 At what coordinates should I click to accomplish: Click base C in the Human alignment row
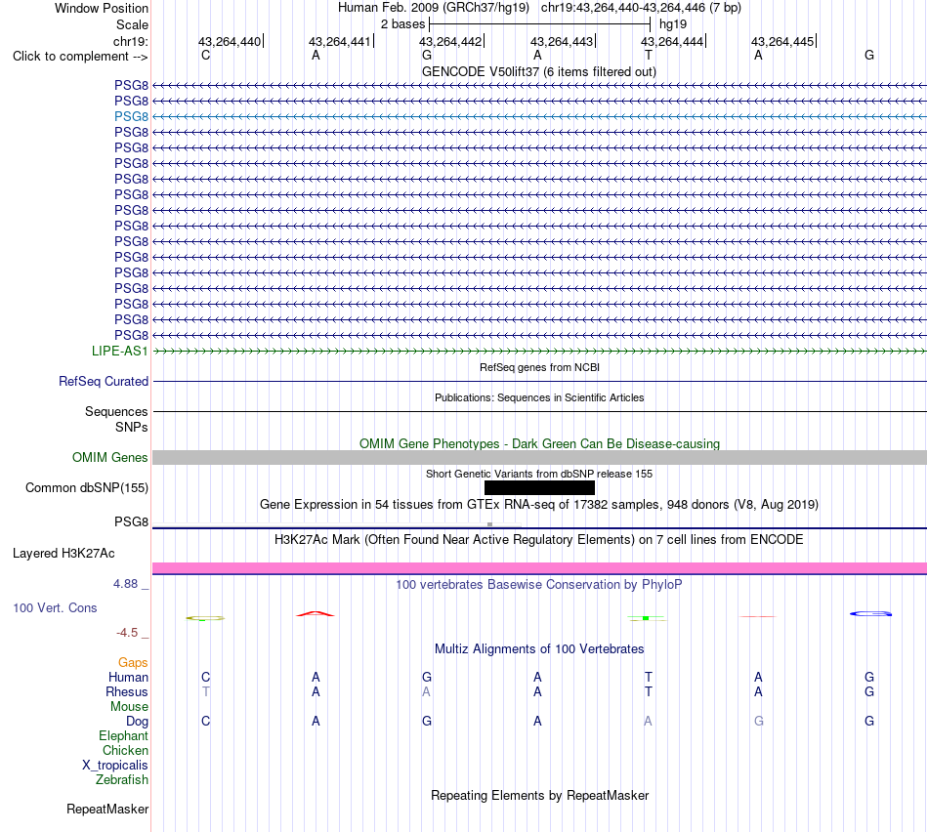205,677
